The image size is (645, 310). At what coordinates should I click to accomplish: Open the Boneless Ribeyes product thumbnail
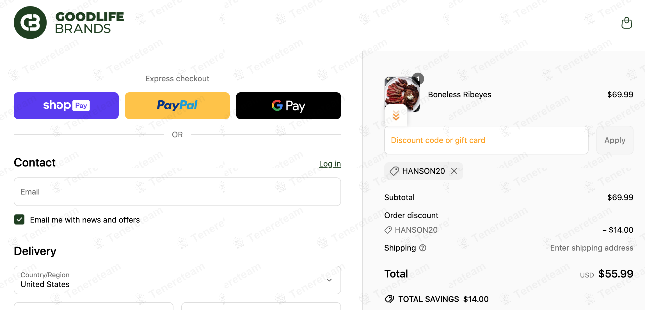click(x=402, y=94)
